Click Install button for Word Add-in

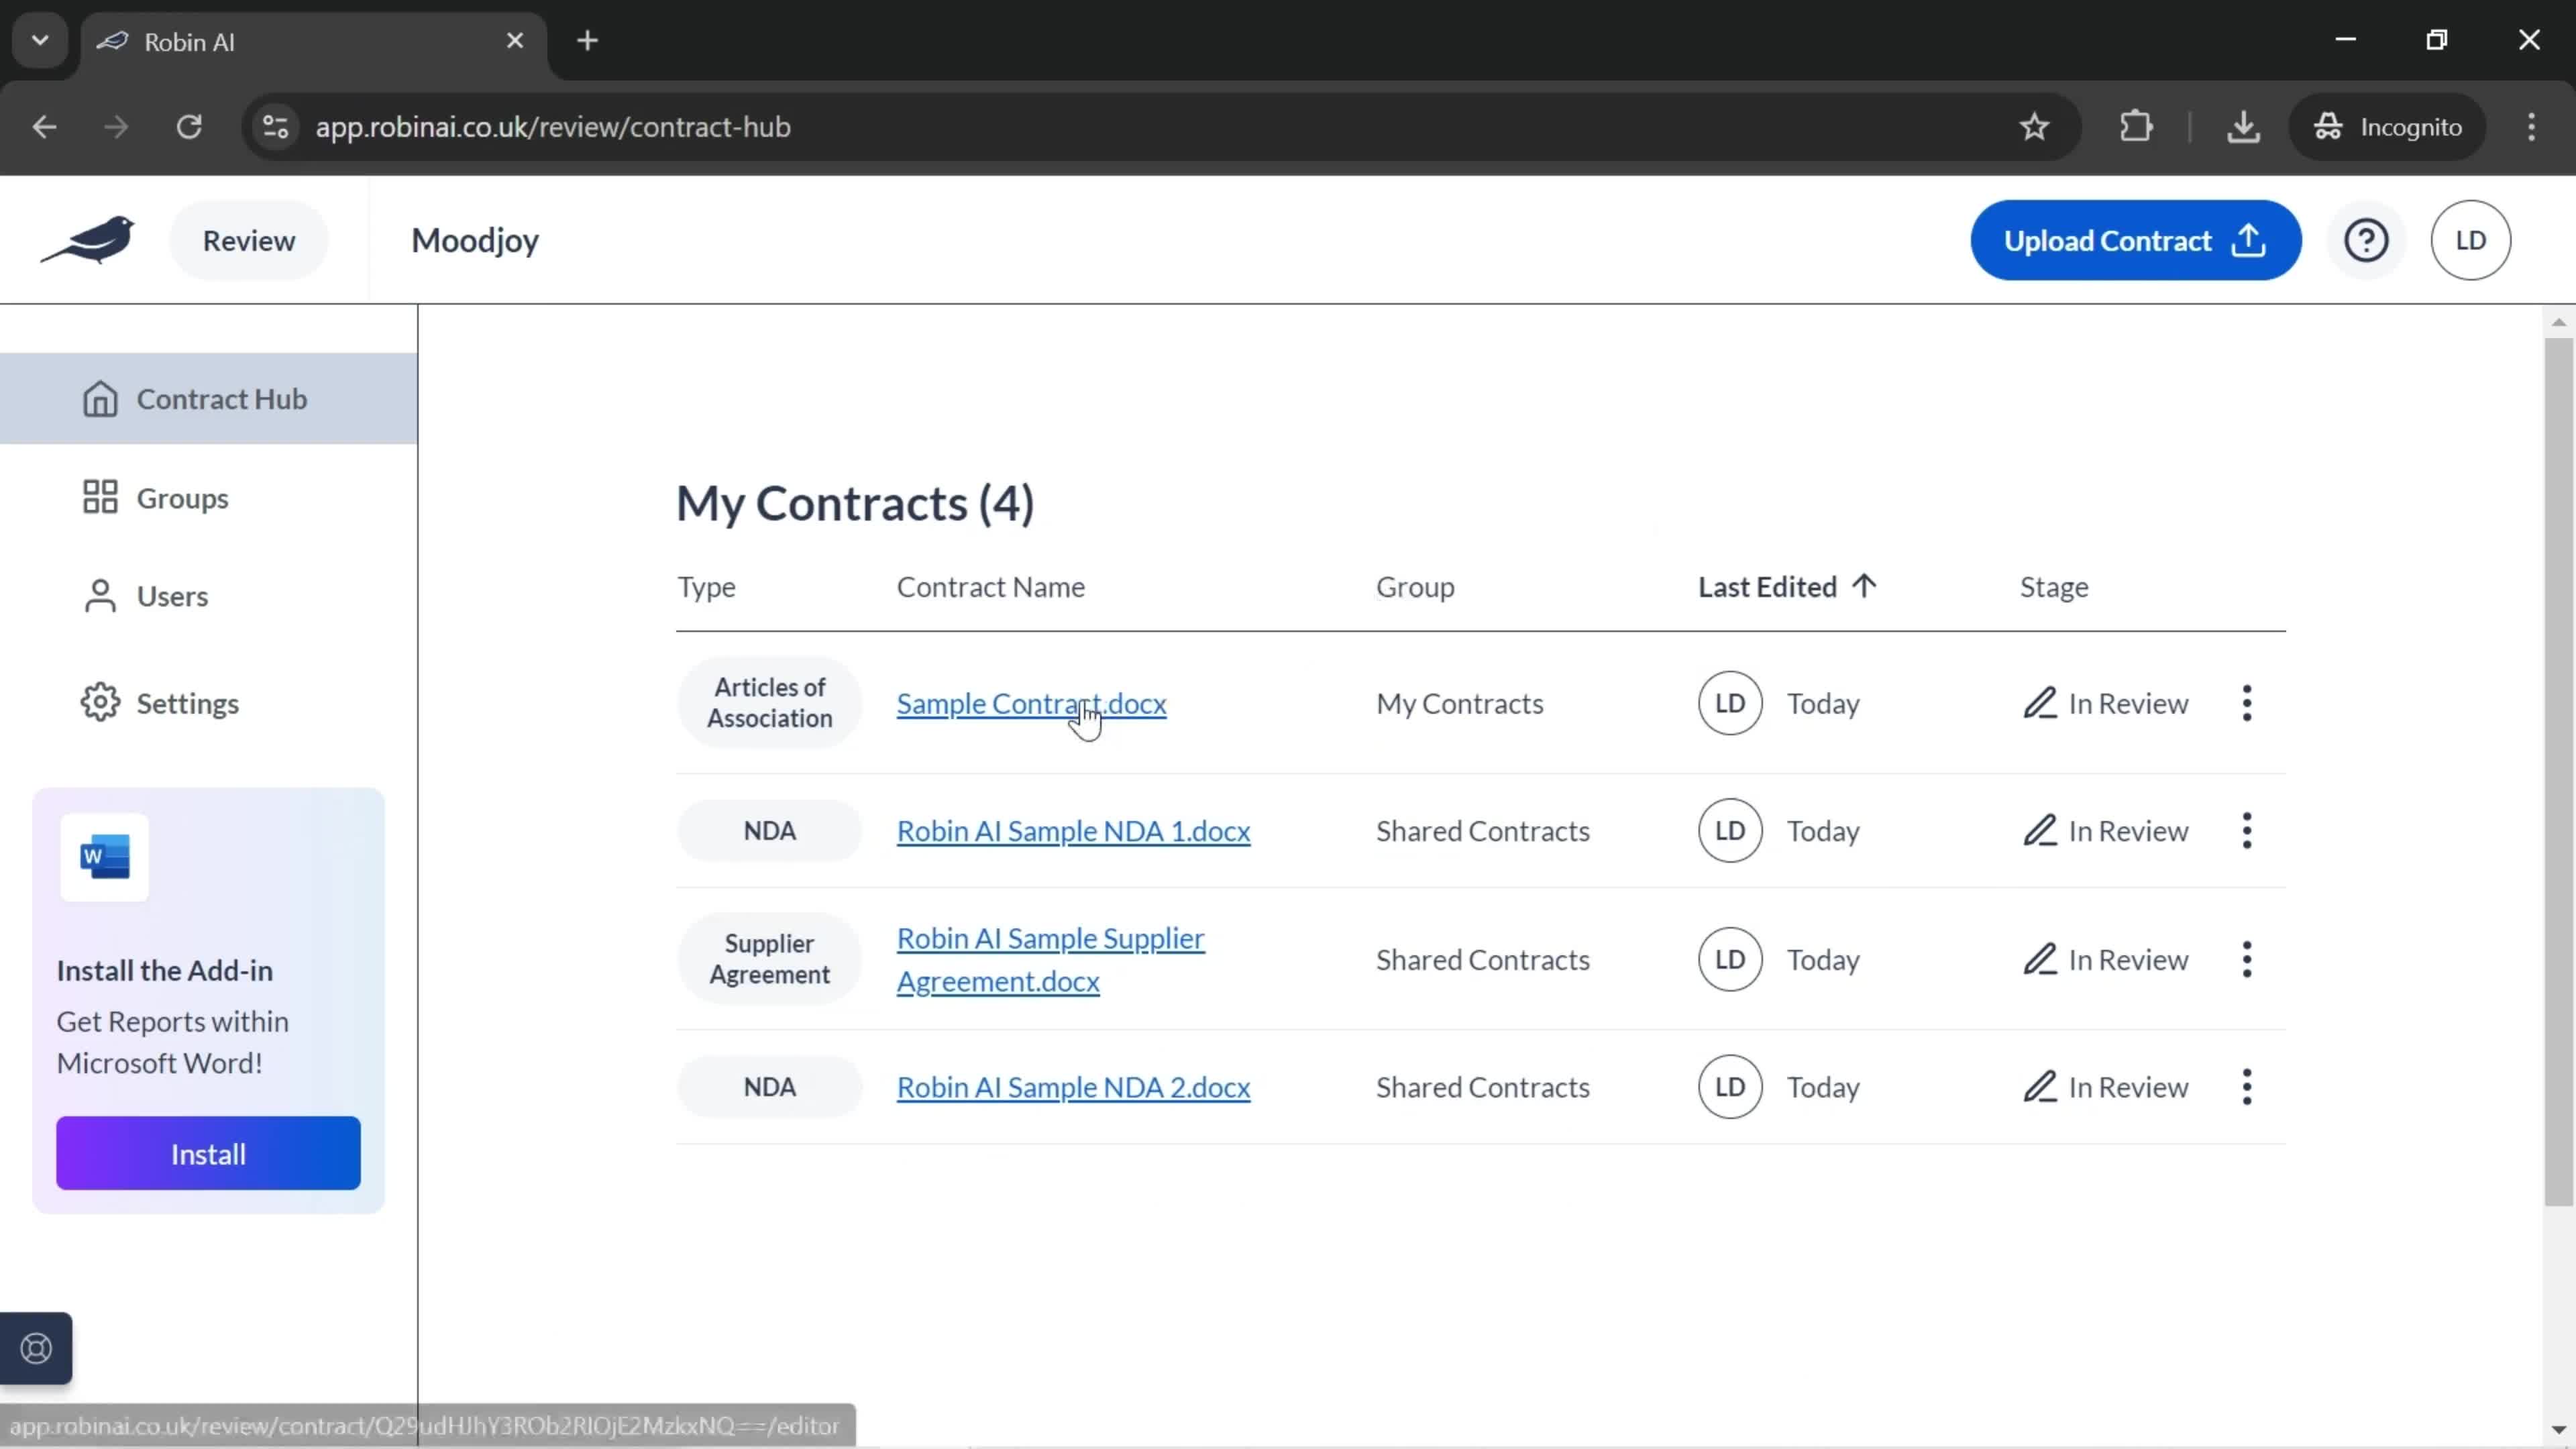coord(209,1154)
